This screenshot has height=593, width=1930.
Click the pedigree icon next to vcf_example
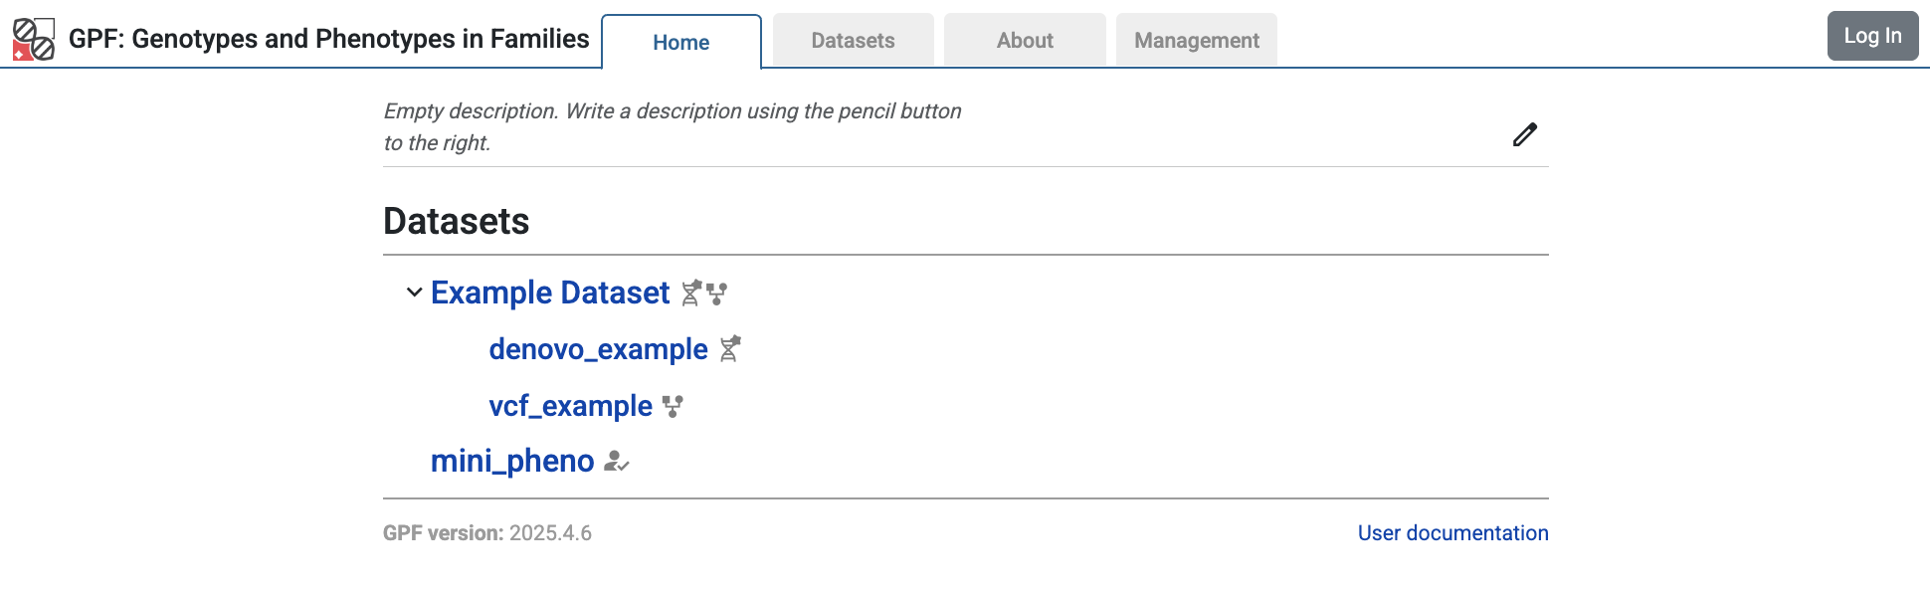pos(673,406)
